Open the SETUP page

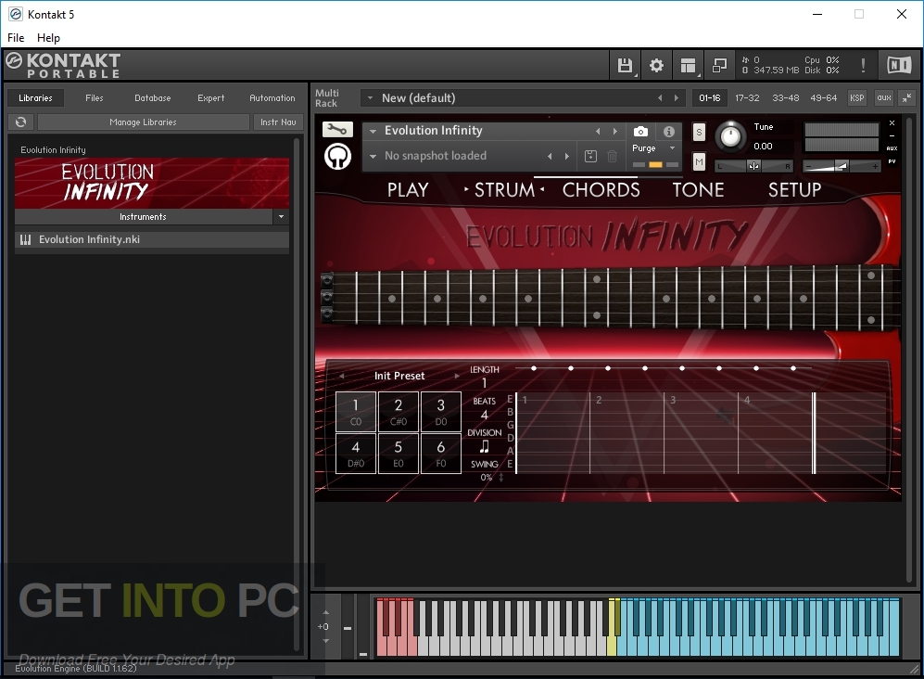point(794,190)
